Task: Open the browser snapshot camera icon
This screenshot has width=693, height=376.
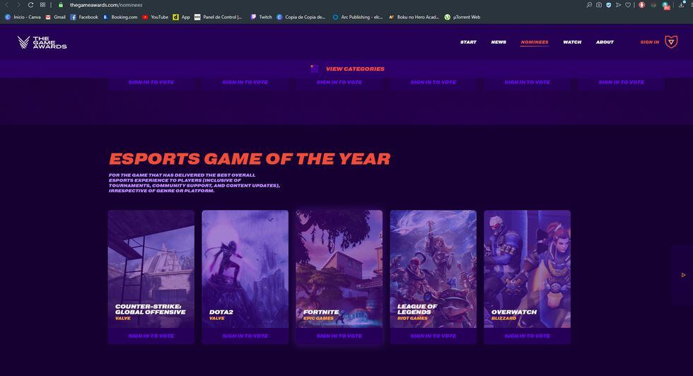Action: pyautogui.click(x=598, y=5)
